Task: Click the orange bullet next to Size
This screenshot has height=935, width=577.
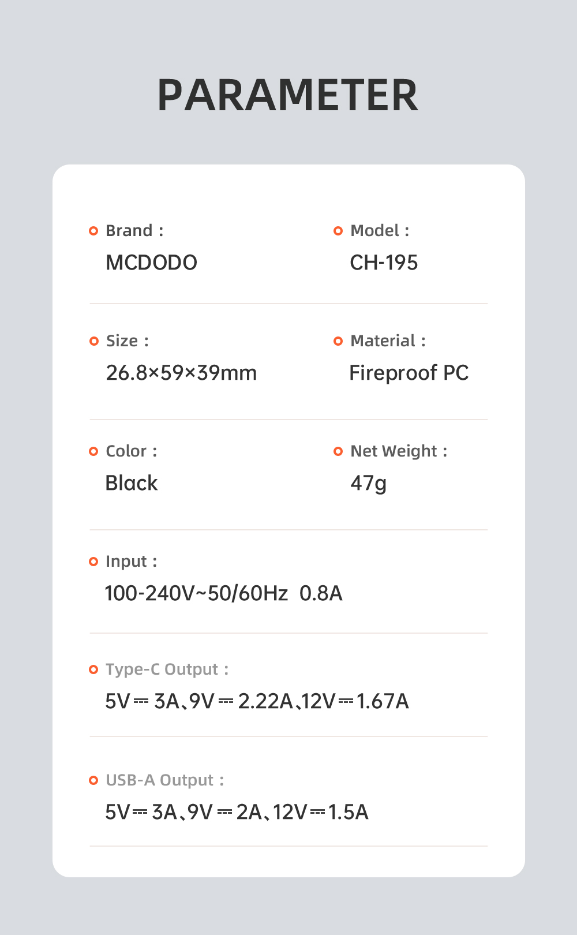Action: [x=94, y=341]
